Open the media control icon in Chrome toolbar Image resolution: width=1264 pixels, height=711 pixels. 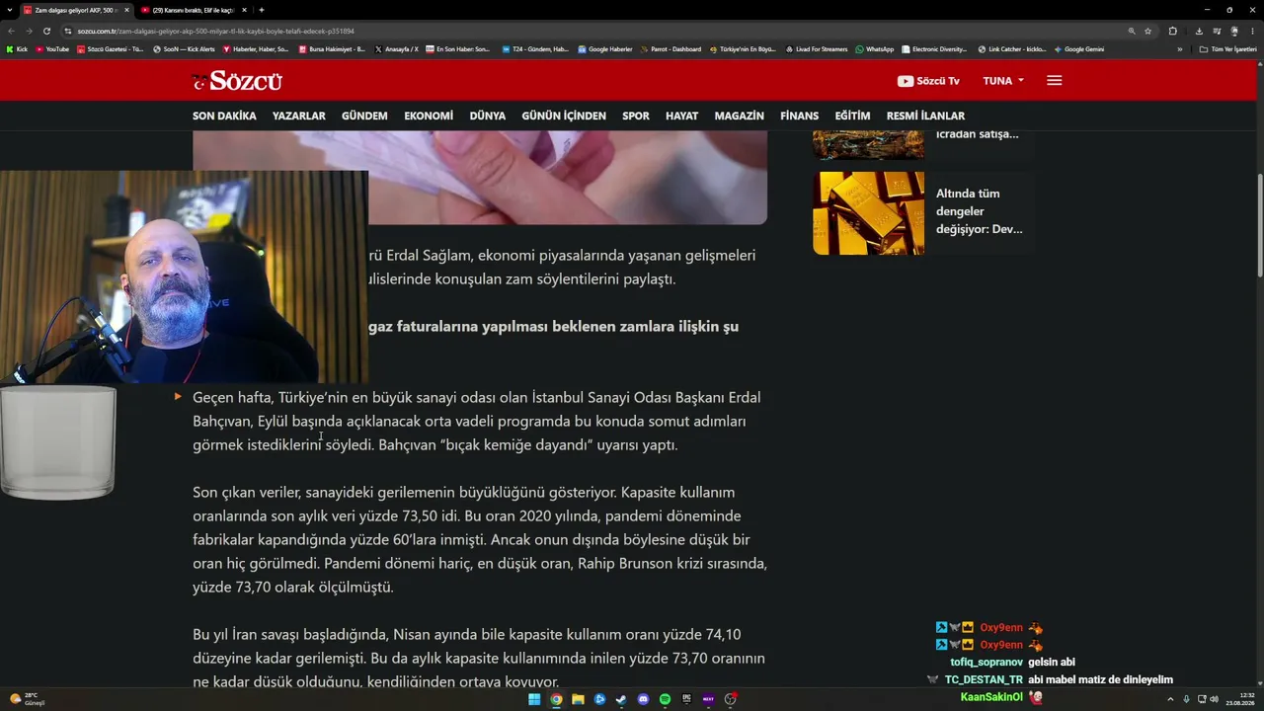pyautogui.click(x=1217, y=31)
